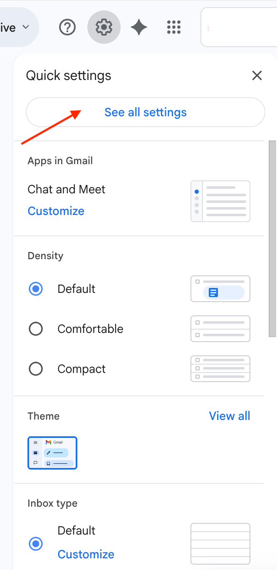Screen dimensions: 277x570
Task: Click the Chat and Meet layout preview
Action: click(220, 201)
